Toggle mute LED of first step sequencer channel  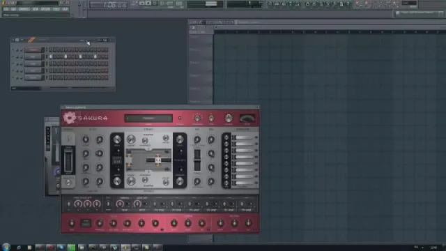(13, 50)
